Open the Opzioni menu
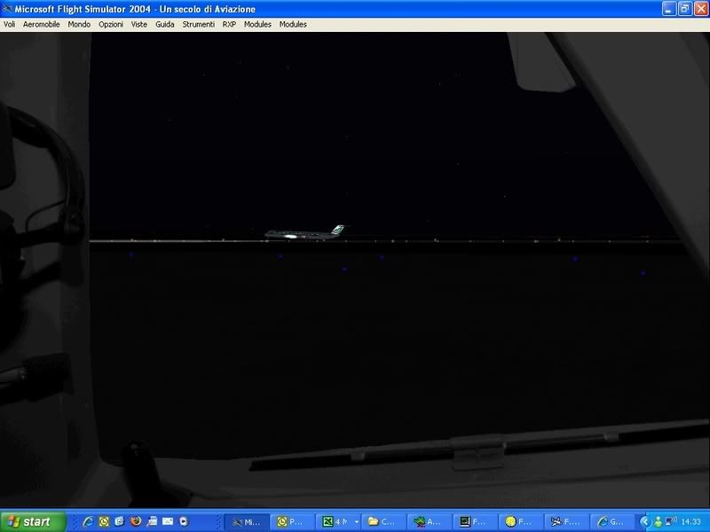 (111, 25)
